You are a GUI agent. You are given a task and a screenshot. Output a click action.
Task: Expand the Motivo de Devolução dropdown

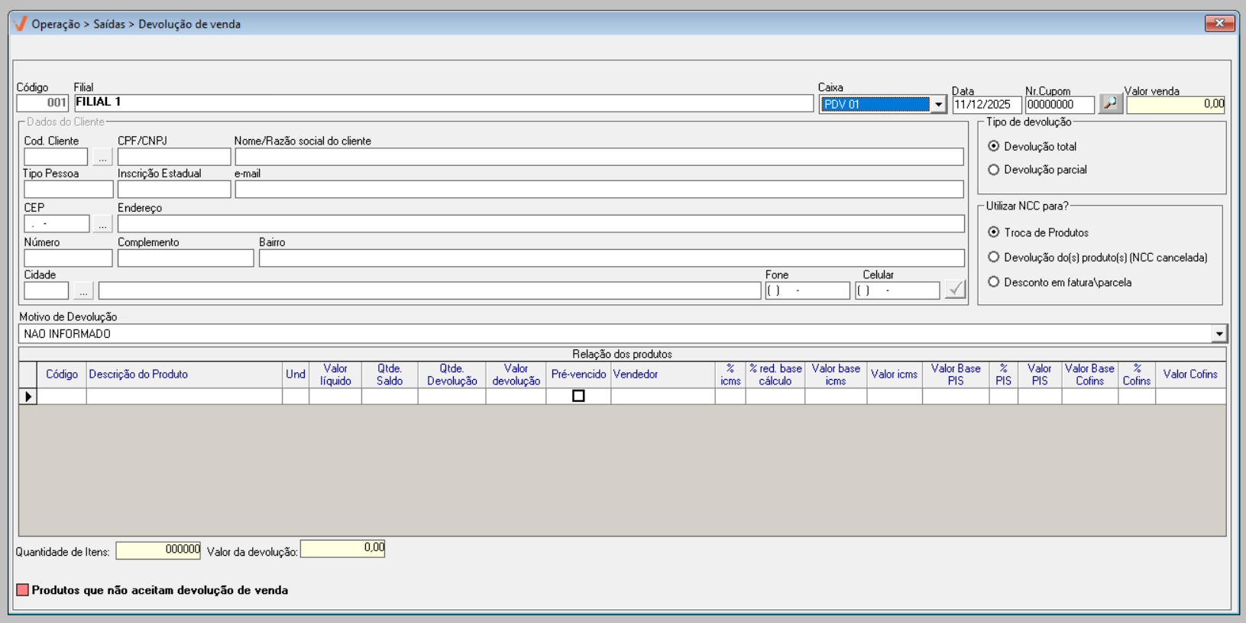pos(1218,334)
